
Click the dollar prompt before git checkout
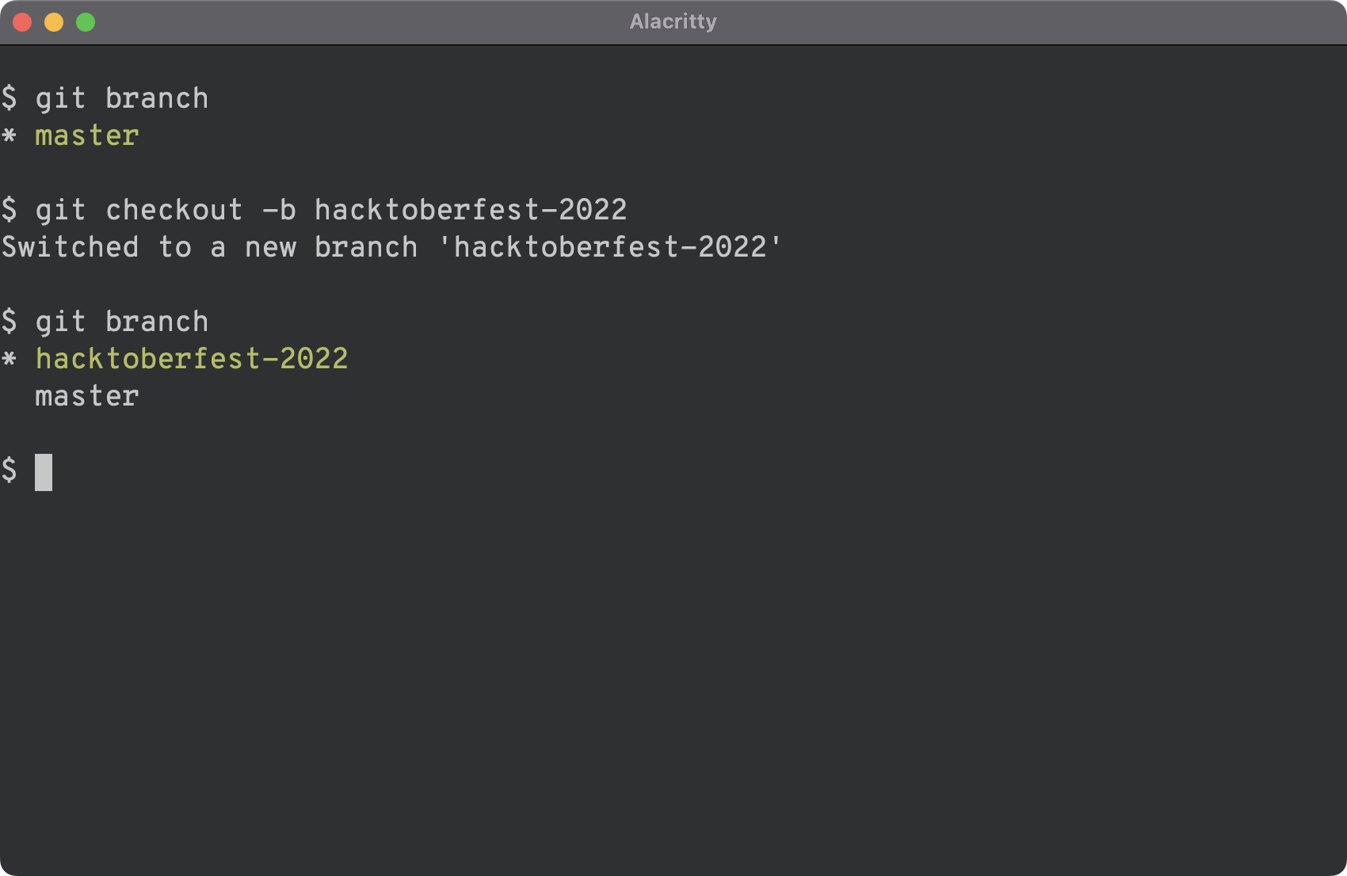pyautogui.click(x=10, y=210)
